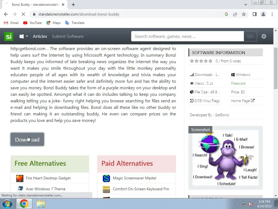Open Maps bookmark

coord(53,23)
